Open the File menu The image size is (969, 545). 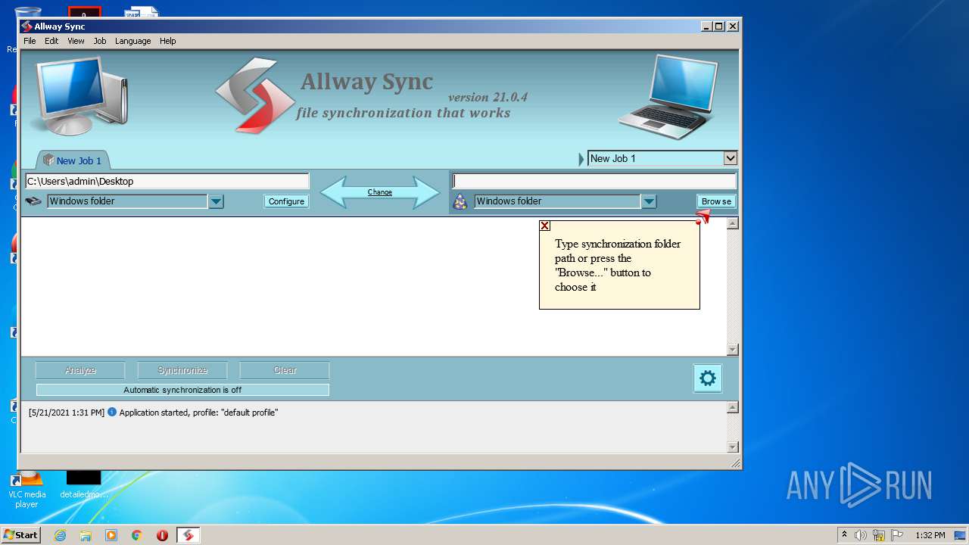click(x=30, y=41)
